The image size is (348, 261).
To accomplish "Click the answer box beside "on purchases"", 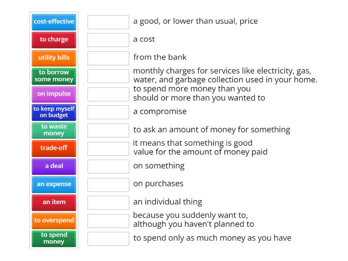I will point(108,184).
